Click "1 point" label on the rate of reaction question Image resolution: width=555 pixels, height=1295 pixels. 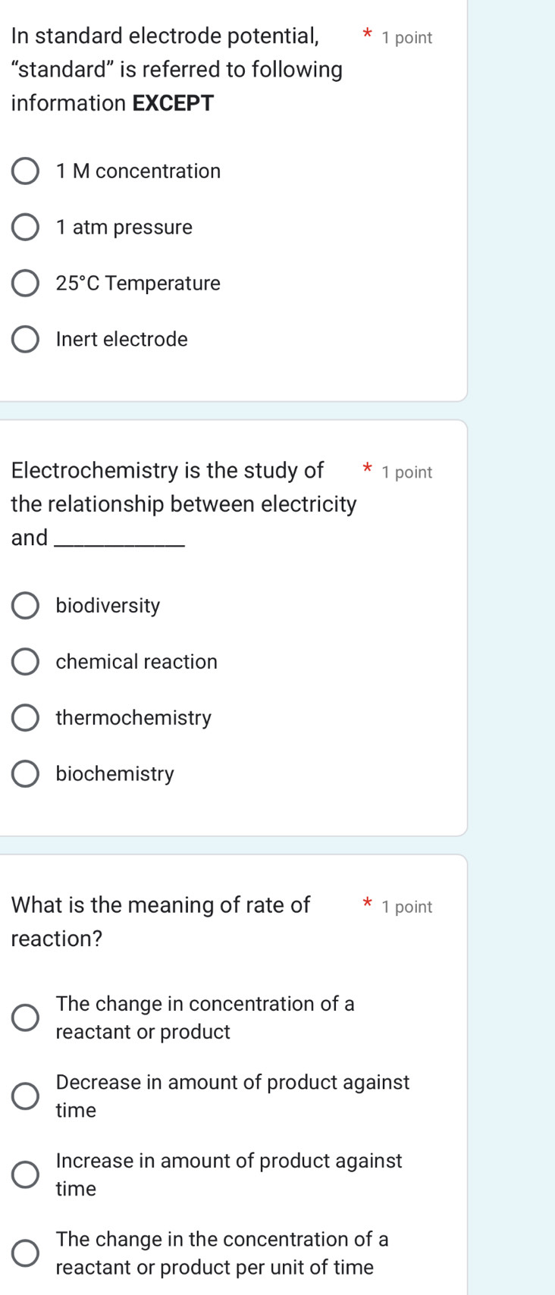coord(407,907)
